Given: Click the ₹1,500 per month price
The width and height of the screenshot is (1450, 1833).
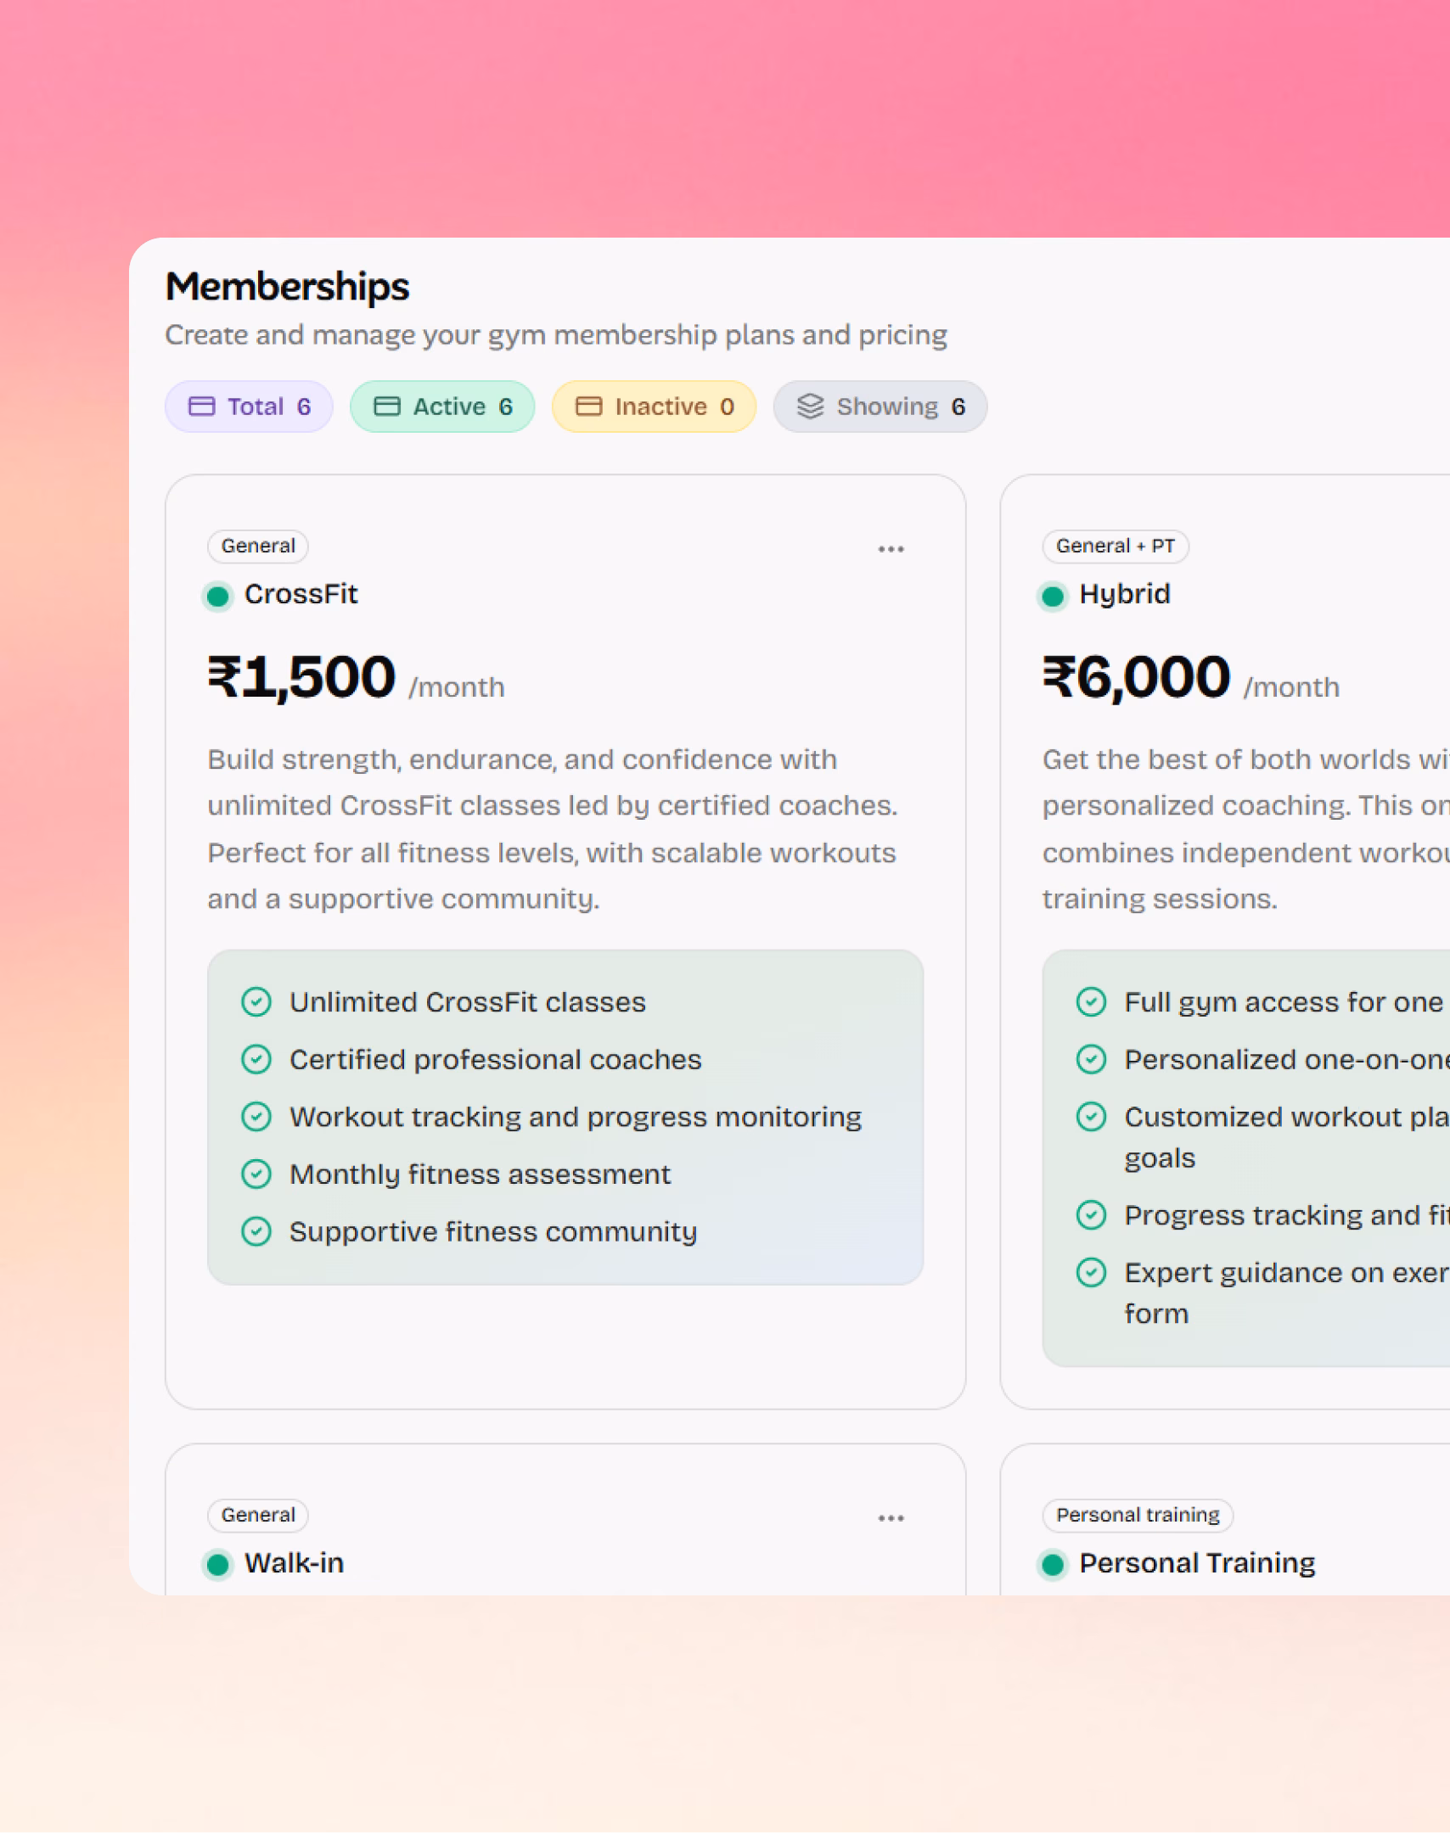Looking at the screenshot, I should pos(357,679).
